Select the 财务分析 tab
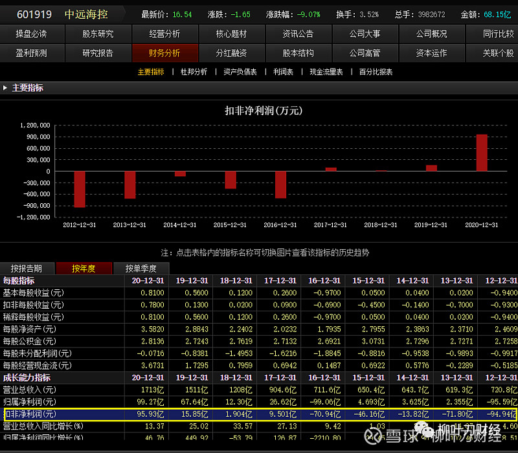This screenshot has width=518, height=453. [165, 53]
